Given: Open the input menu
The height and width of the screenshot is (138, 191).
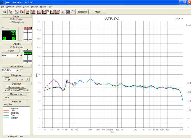Looking at the screenshot, I should coord(18,6).
